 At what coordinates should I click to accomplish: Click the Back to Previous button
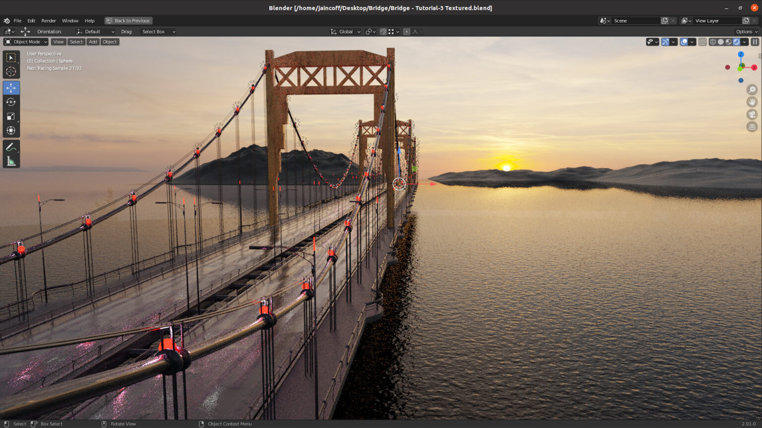click(x=128, y=20)
